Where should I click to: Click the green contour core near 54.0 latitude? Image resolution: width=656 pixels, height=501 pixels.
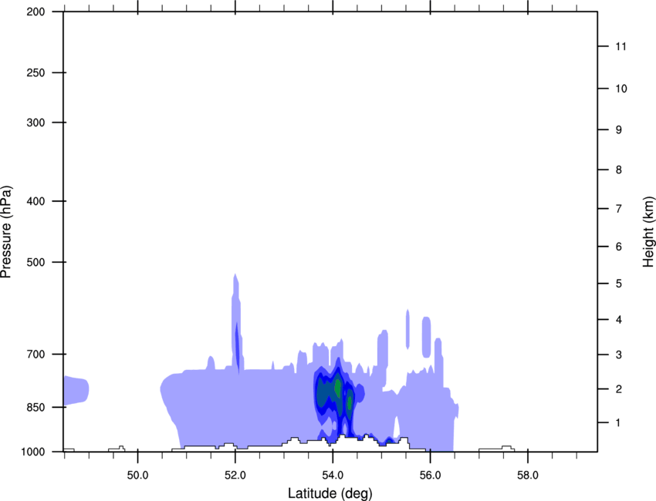[x=337, y=387]
